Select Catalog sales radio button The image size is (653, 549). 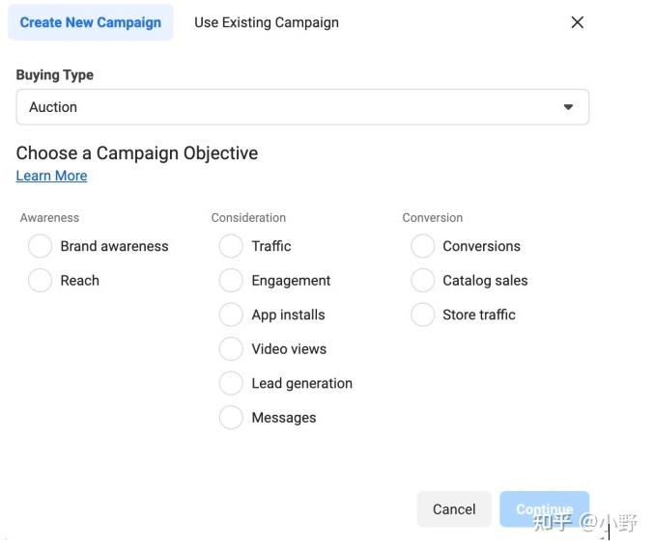[423, 281]
